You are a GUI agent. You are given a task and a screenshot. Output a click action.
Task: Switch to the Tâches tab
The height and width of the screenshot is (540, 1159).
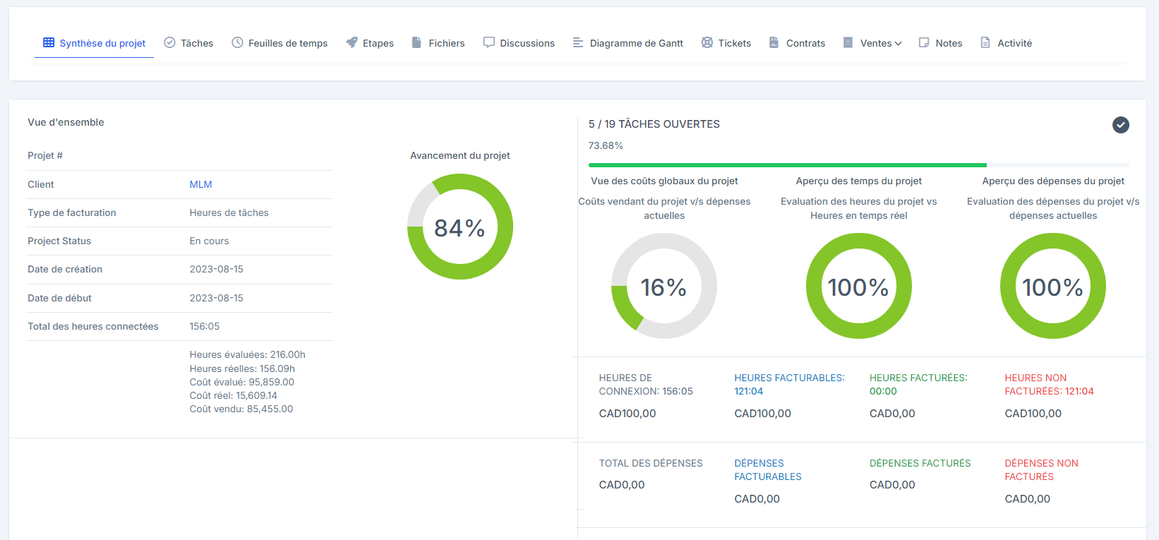[188, 43]
